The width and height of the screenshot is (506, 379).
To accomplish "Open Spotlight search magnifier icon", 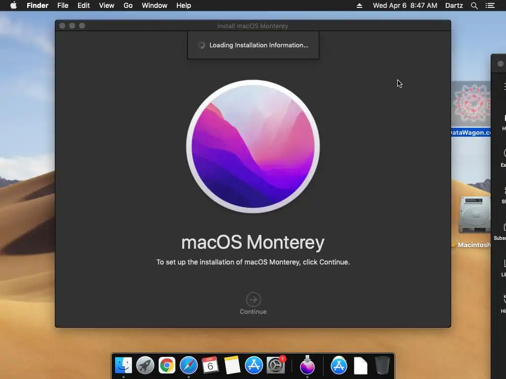I will point(474,5).
